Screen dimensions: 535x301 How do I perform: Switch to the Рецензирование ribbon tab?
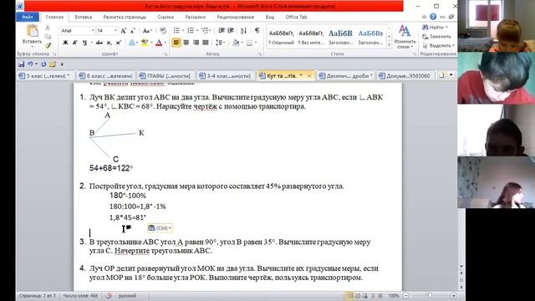(236, 17)
